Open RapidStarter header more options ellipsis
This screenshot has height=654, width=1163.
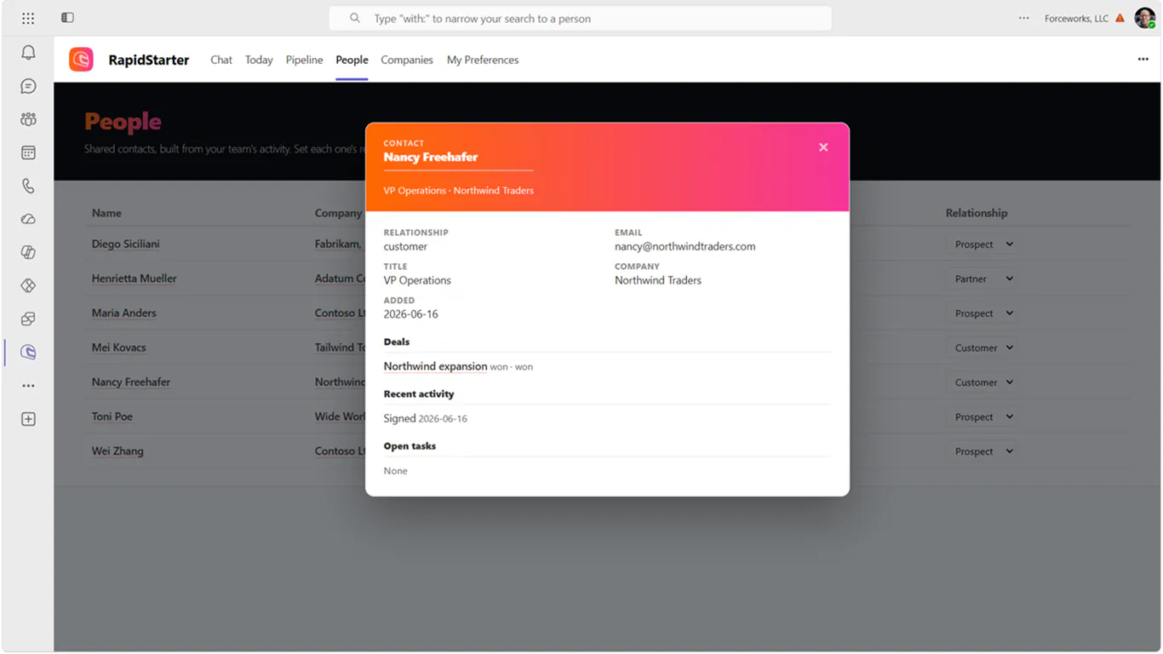pyautogui.click(x=1143, y=60)
